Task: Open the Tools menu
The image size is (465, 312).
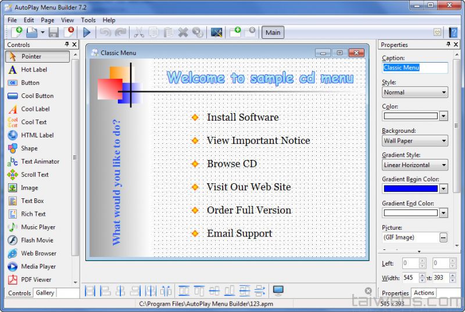Action: click(88, 20)
